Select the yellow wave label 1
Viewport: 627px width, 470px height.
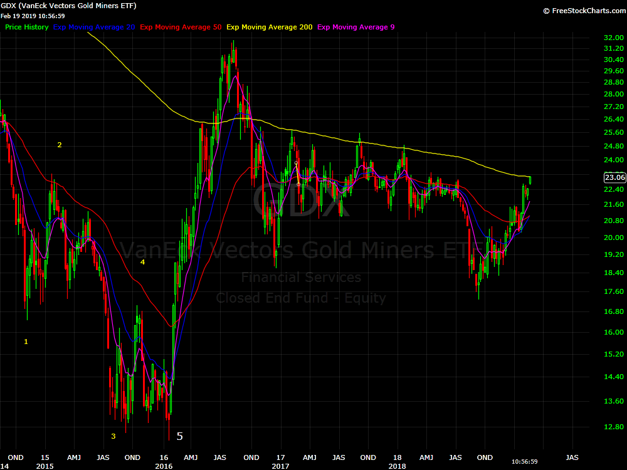coord(26,342)
